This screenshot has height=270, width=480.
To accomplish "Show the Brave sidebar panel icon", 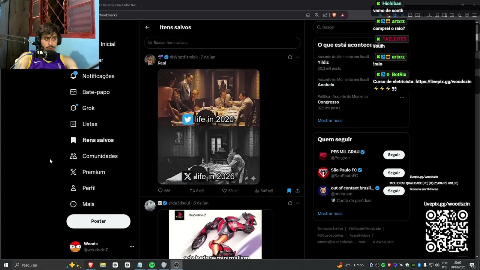I will [444, 15].
